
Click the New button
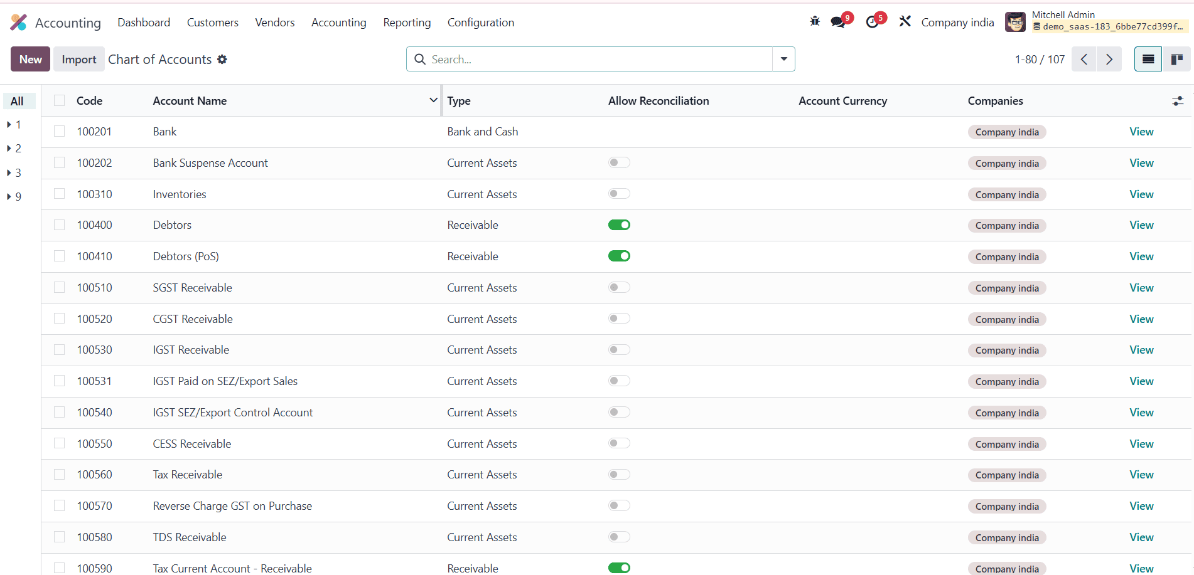tap(30, 60)
